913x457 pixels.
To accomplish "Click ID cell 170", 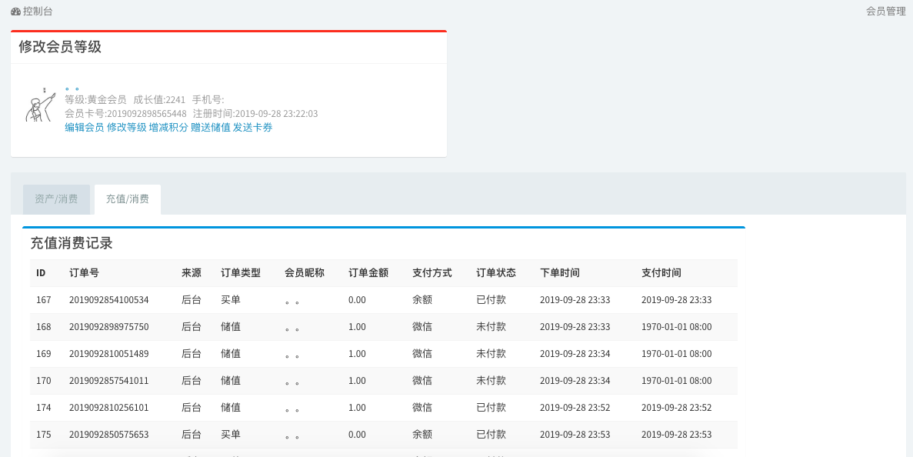I will coord(44,381).
